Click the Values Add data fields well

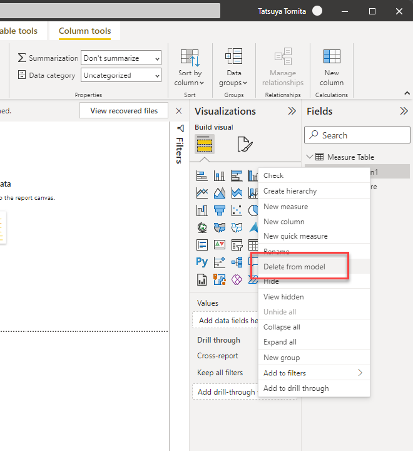226,321
